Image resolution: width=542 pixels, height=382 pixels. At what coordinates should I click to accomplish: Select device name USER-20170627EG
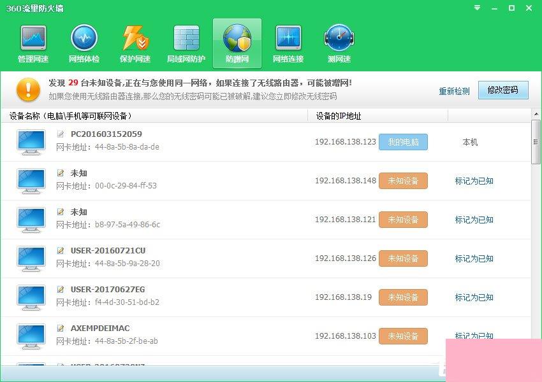click(x=108, y=289)
